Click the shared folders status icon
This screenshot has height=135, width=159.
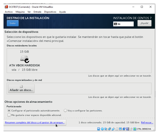[x=117, y=129]
